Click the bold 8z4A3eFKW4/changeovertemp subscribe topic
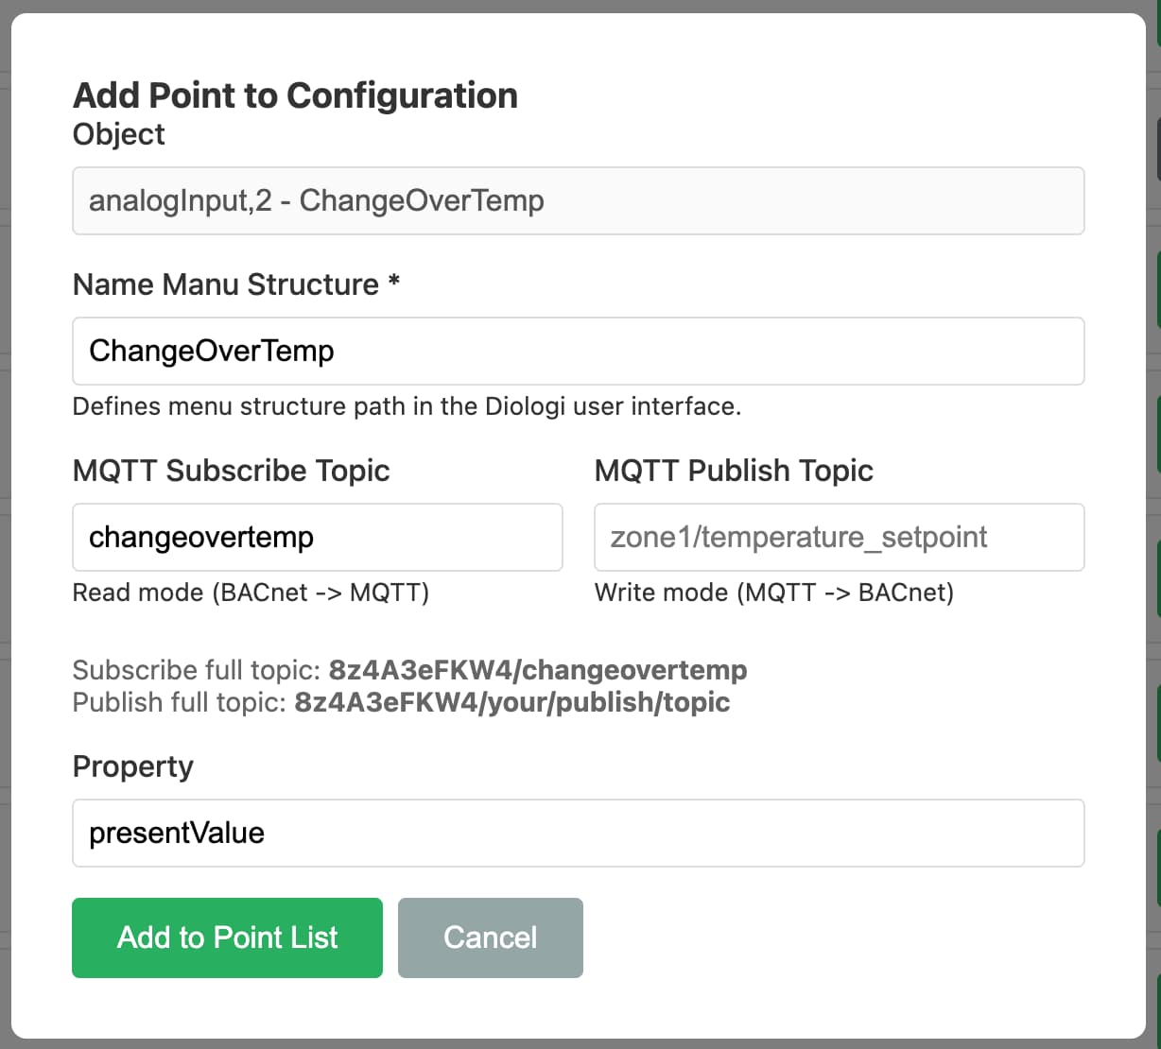This screenshot has width=1161, height=1049. click(x=537, y=670)
